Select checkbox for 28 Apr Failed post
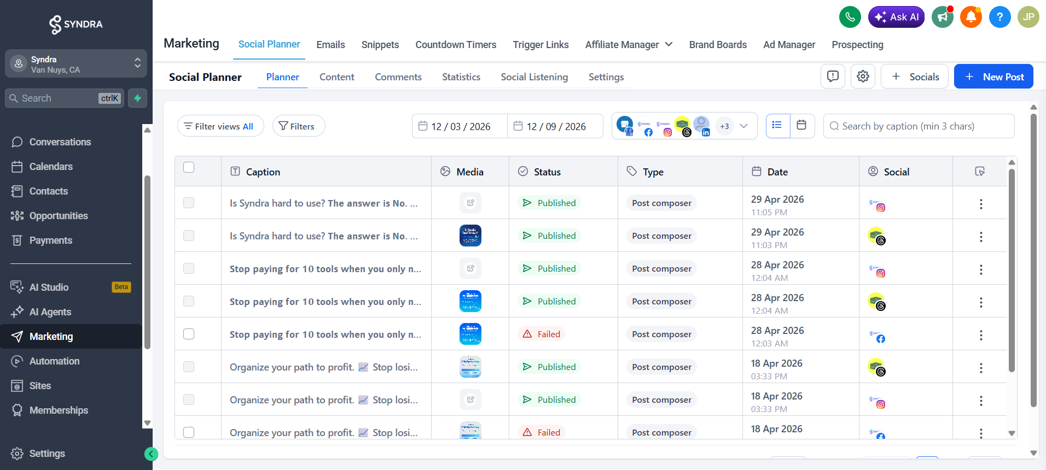1046x470 pixels. [x=189, y=334]
